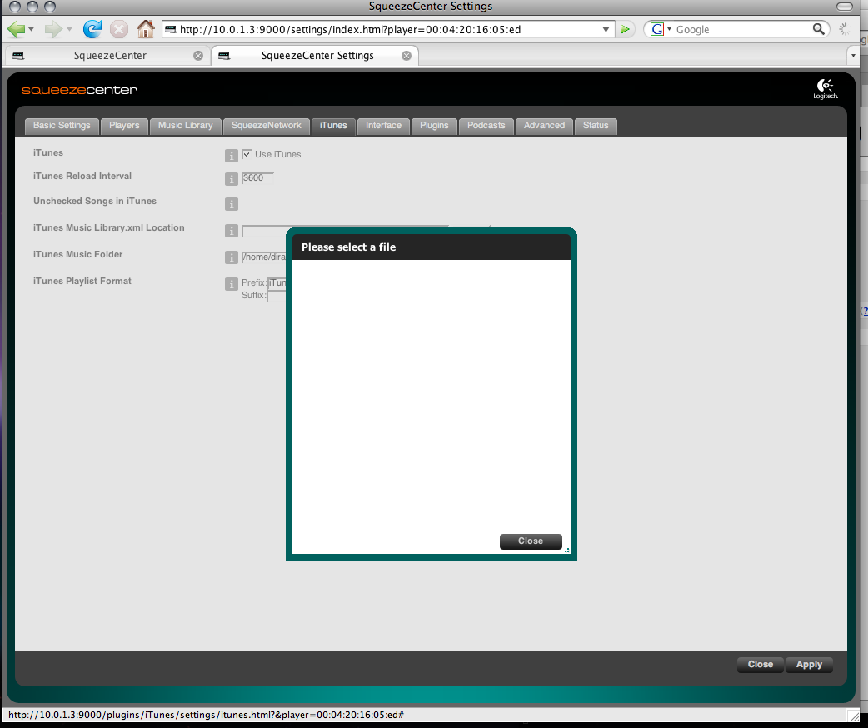Click the Apply button

(x=809, y=665)
